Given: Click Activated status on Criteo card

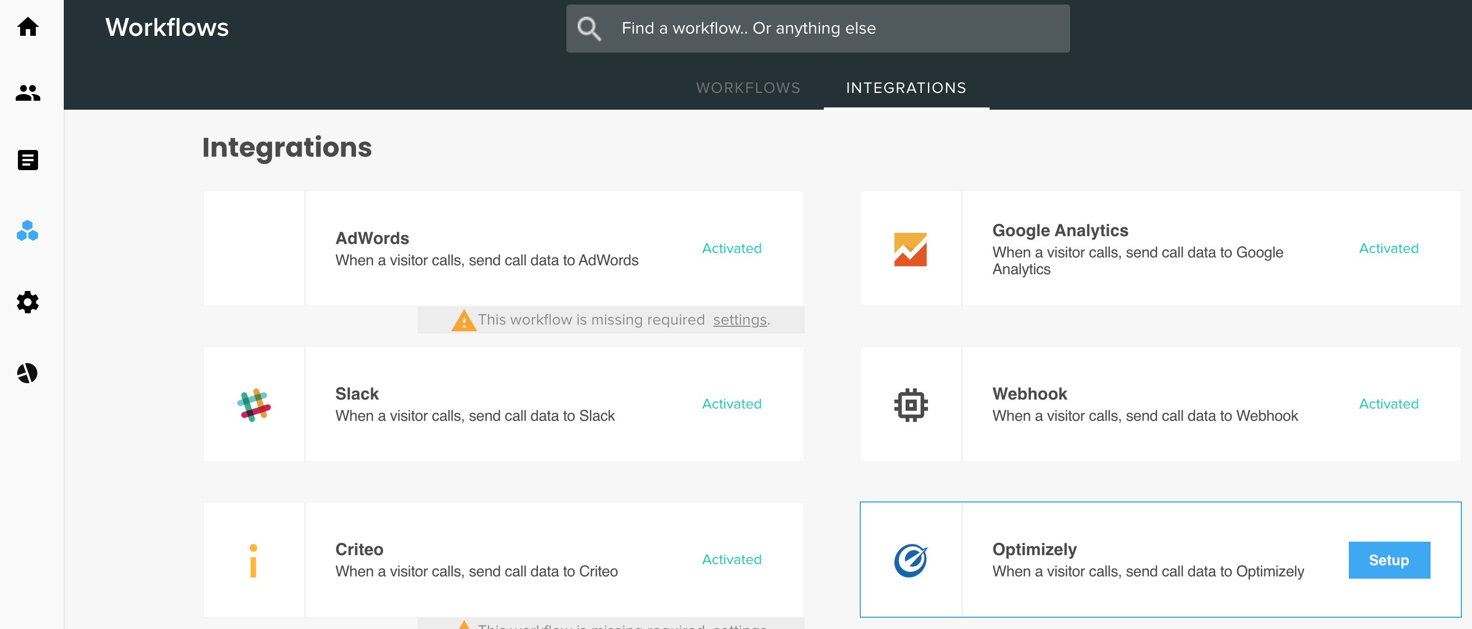Looking at the screenshot, I should pyautogui.click(x=732, y=558).
